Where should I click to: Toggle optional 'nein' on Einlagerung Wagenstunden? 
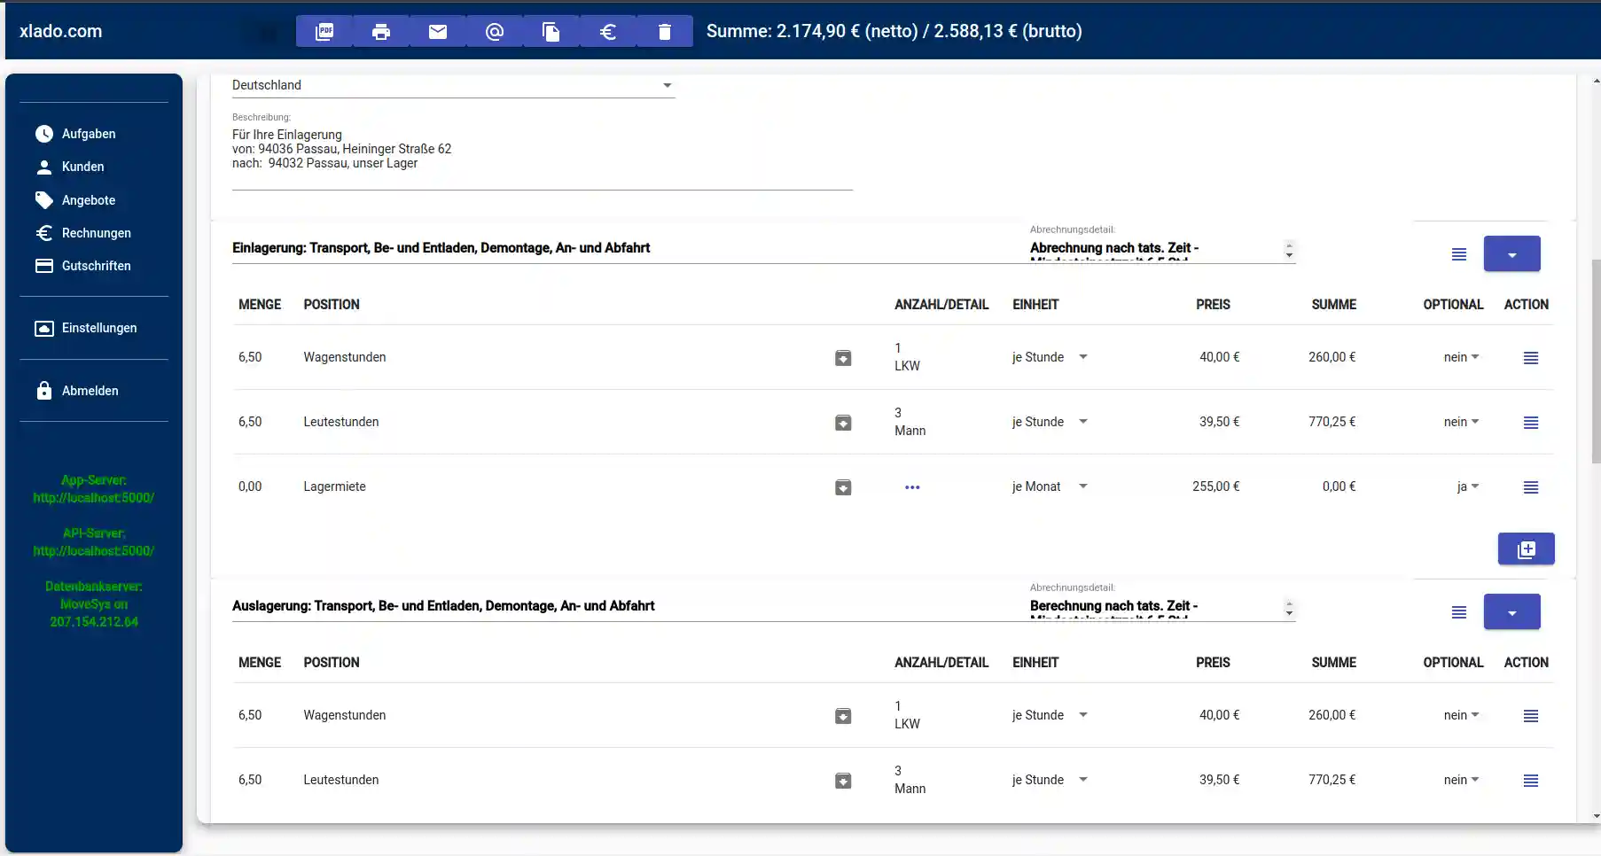coord(1461,357)
